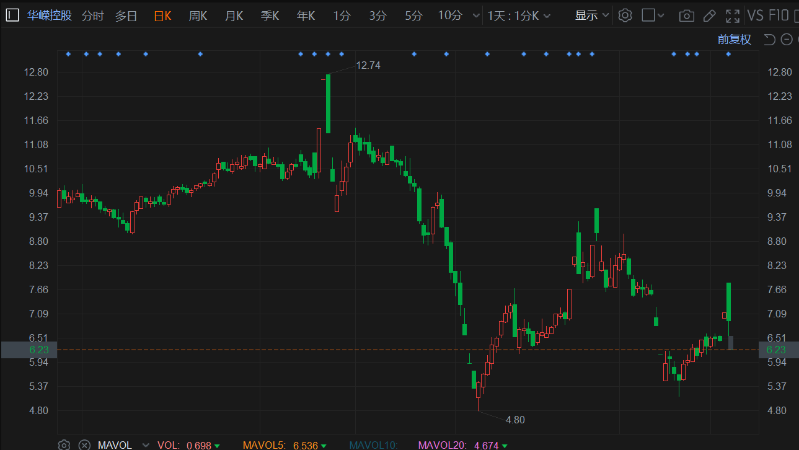Image resolution: width=799 pixels, height=450 pixels.
Task: Activate the pencil drawing tool
Action: coord(710,16)
